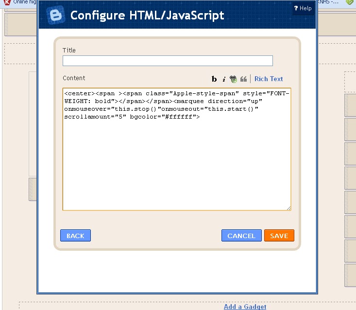This screenshot has height=310, width=356.
Task: Click the gadget drag handle on left edge
Action: click(33, 189)
